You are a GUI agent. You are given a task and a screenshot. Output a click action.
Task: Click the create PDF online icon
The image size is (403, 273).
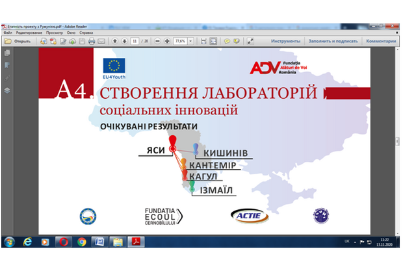[x=53, y=41]
